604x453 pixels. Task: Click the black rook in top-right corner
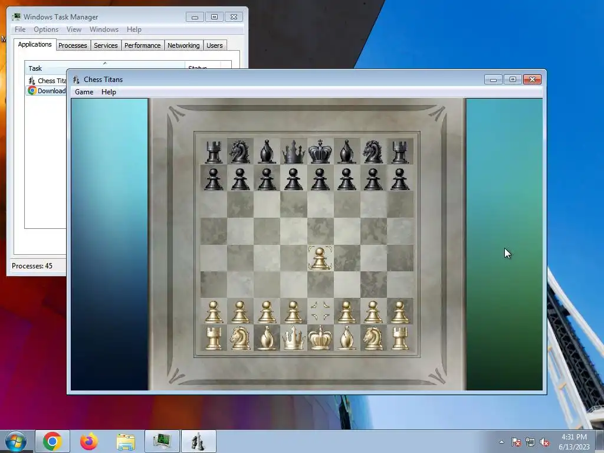[400, 152]
